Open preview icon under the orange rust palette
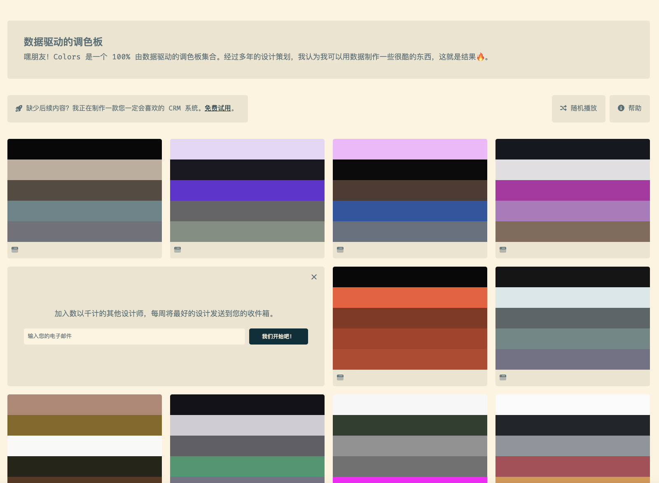Viewport: 659px width, 483px height. tap(340, 377)
